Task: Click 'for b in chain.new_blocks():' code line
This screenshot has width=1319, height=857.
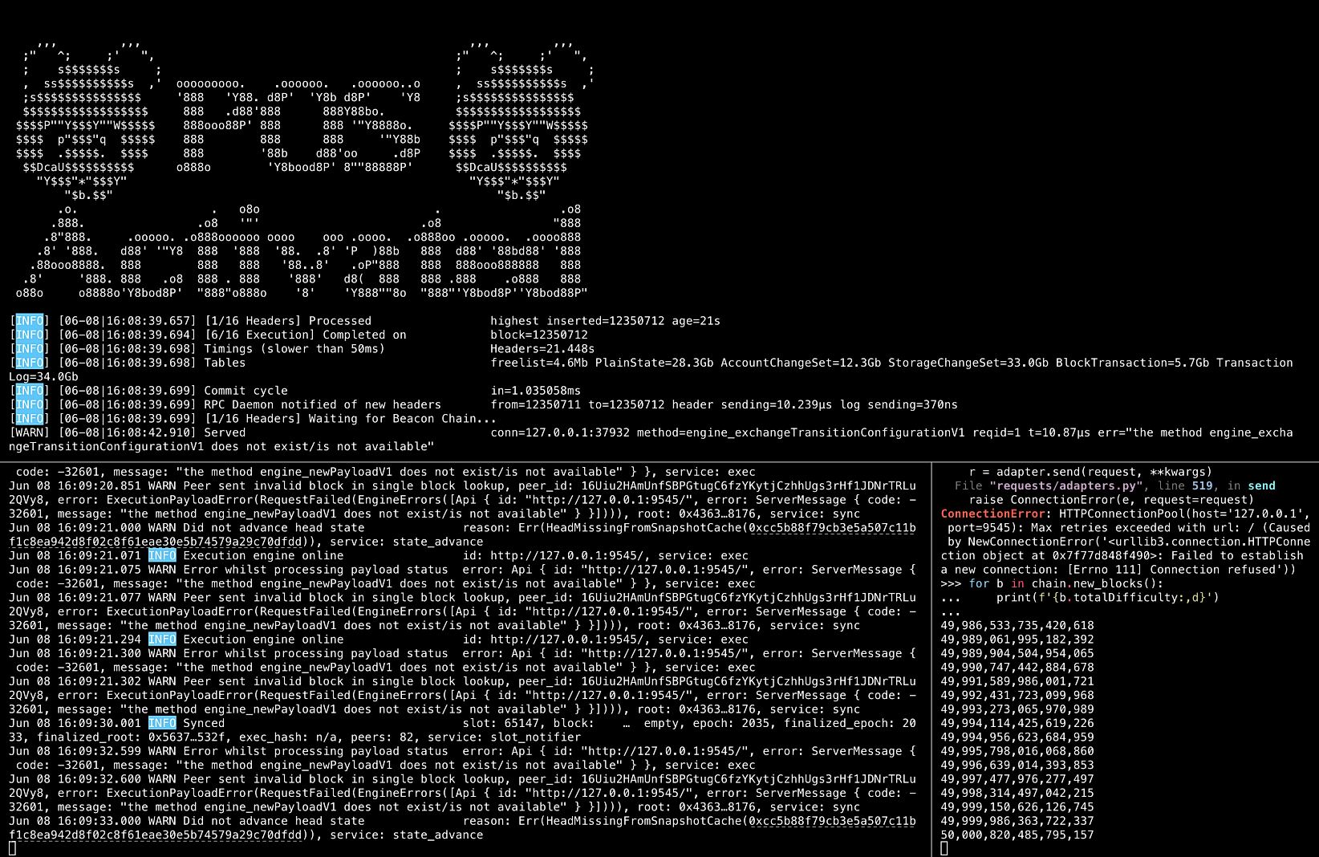Action: (x=1065, y=583)
